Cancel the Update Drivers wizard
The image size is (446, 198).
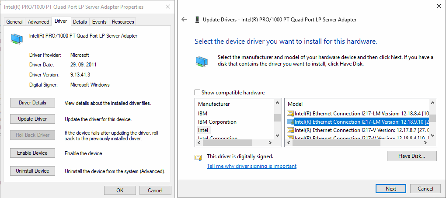[x=425, y=189]
